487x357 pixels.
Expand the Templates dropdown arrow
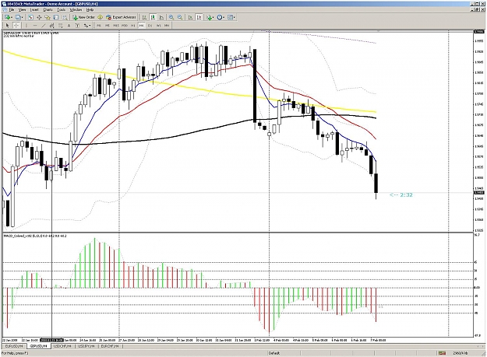235,17
